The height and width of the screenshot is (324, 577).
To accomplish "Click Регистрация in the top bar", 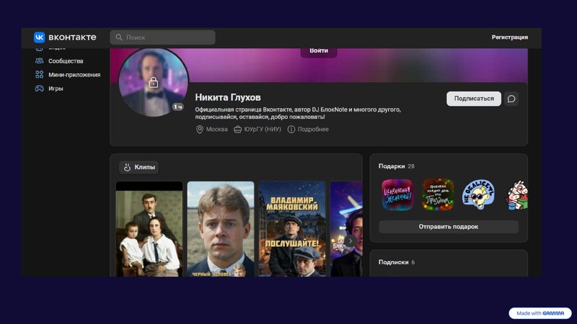I will pyautogui.click(x=509, y=37).
